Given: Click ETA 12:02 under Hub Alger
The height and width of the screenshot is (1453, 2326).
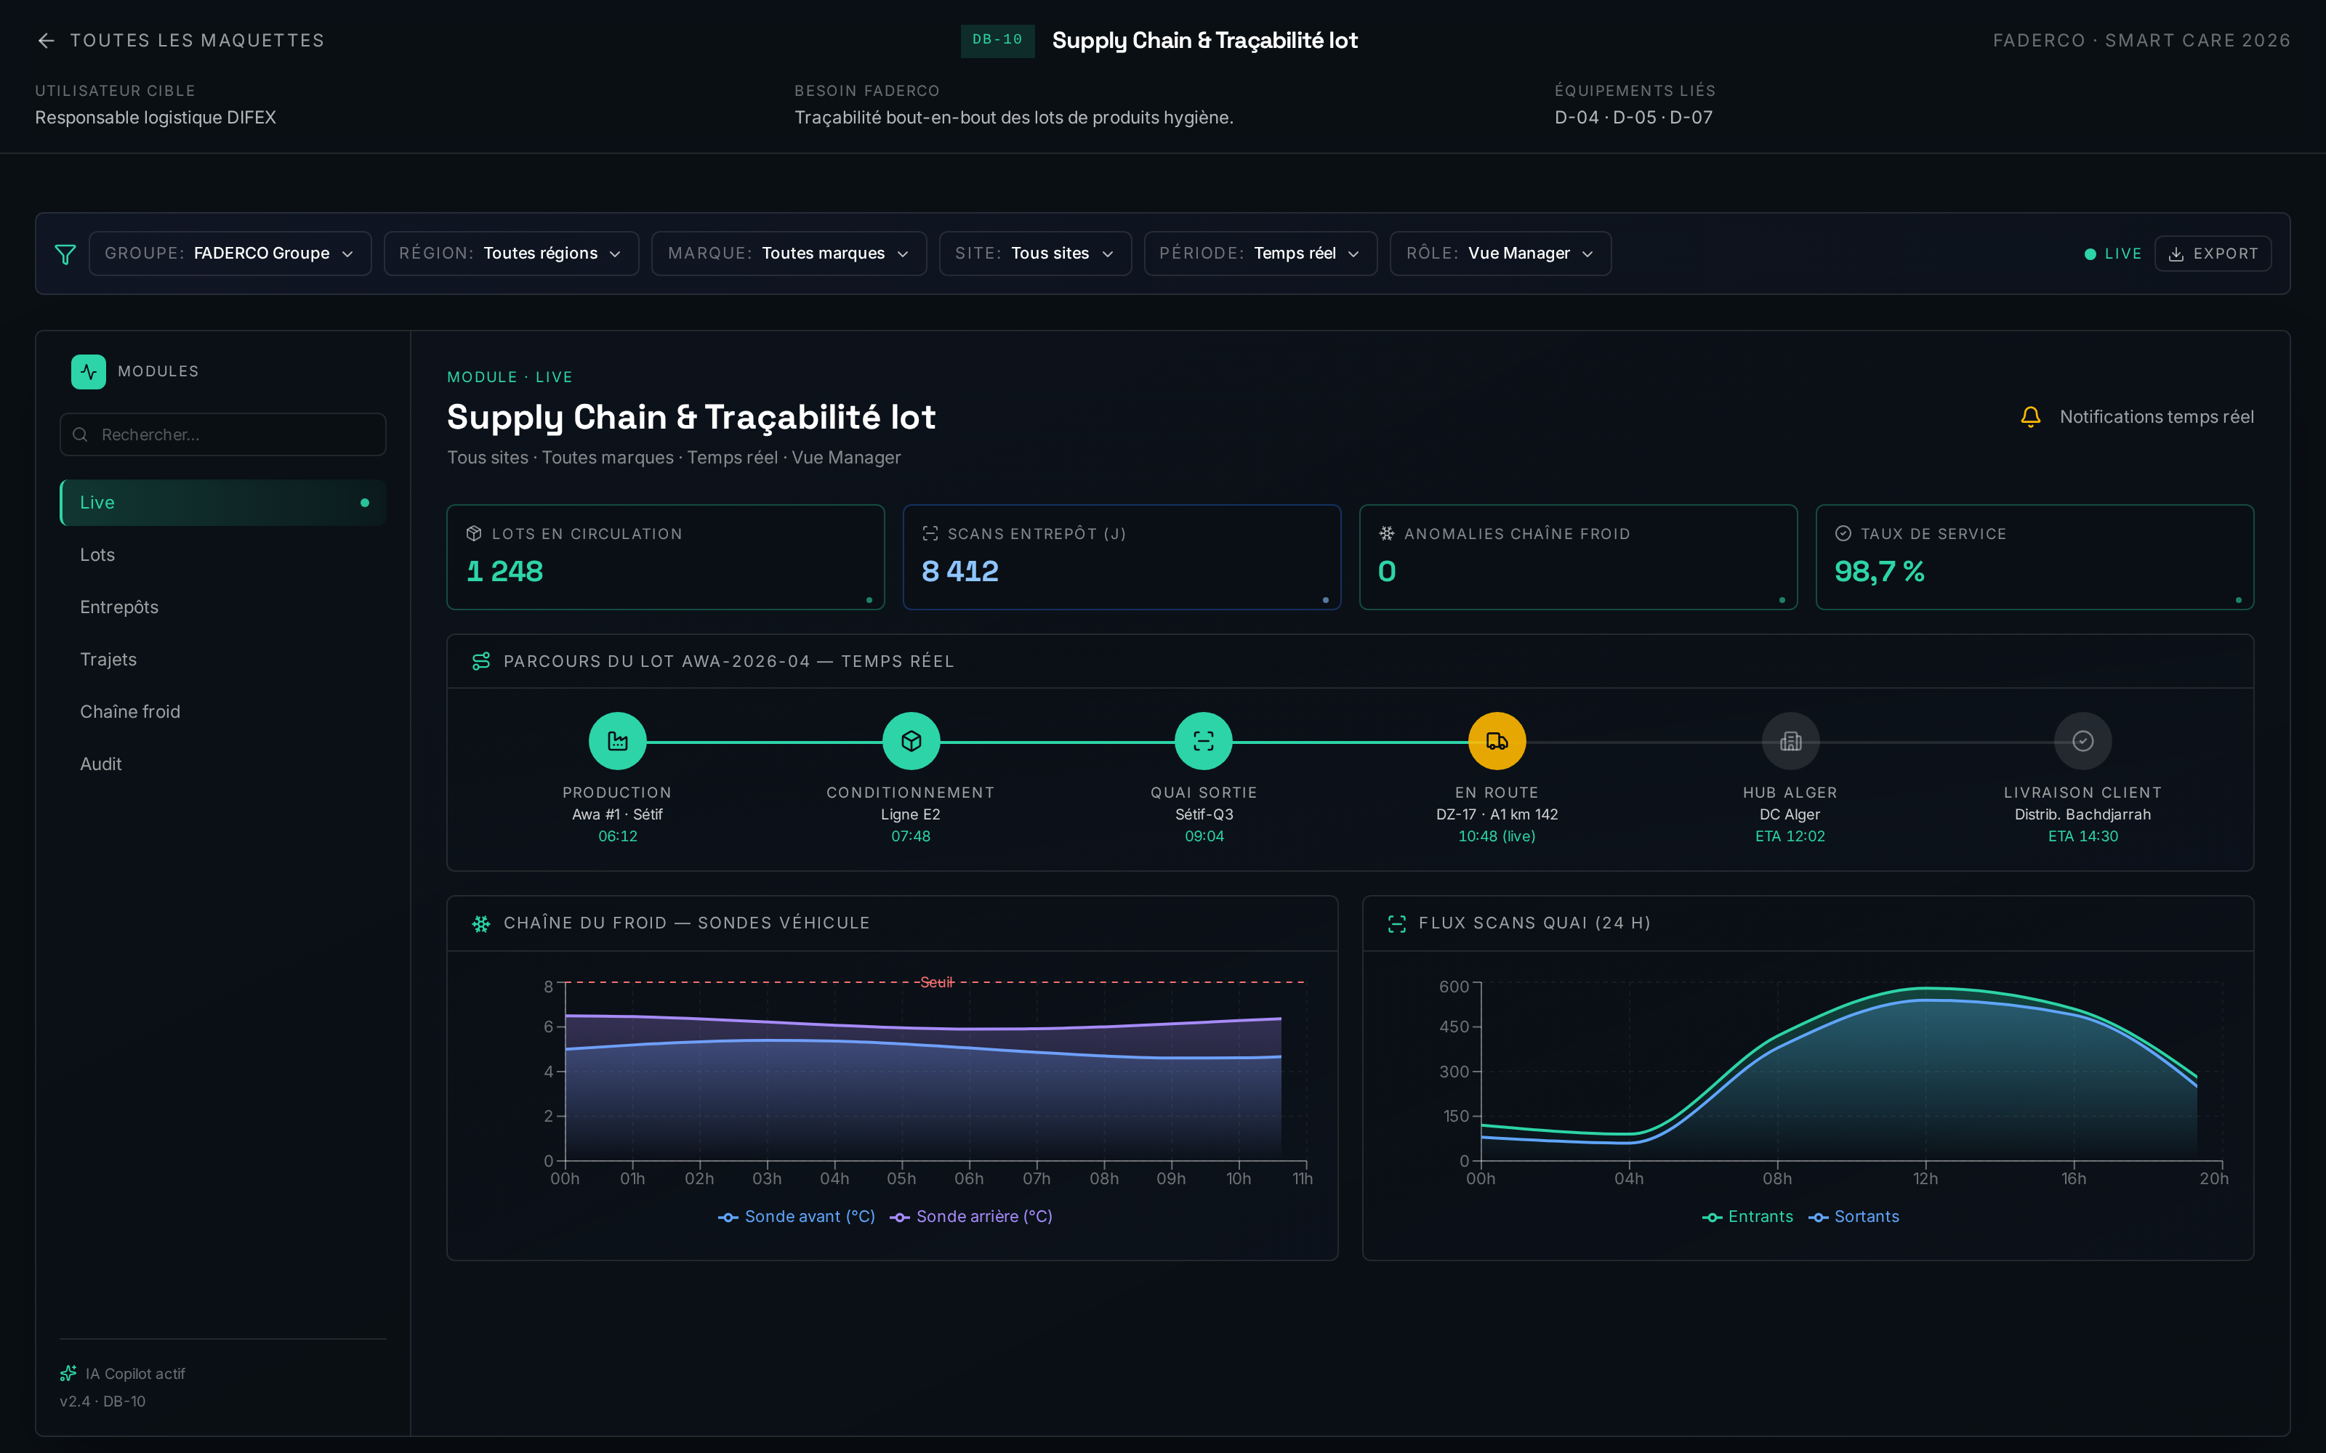Looking at the screenshot, I should click(x=1790, y=836).
